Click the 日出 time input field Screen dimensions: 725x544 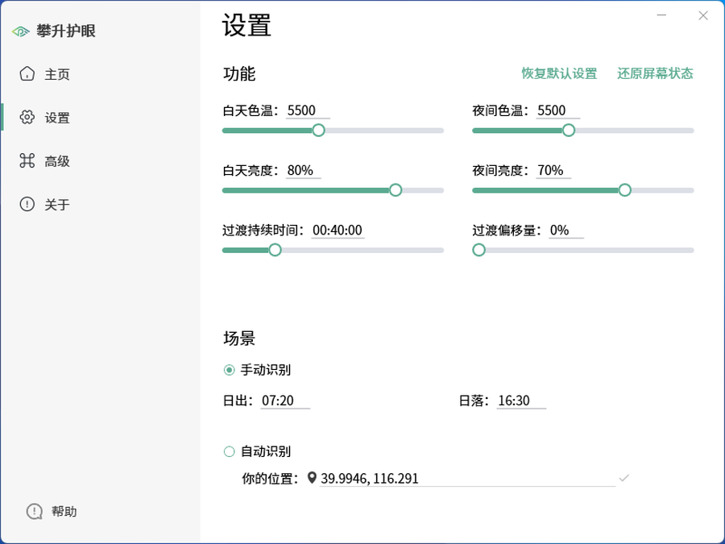click(x=285, y=401)
